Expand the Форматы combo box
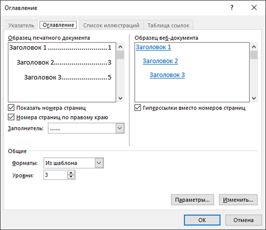Viewport: 266px width, 230px height. pos(99,163)
